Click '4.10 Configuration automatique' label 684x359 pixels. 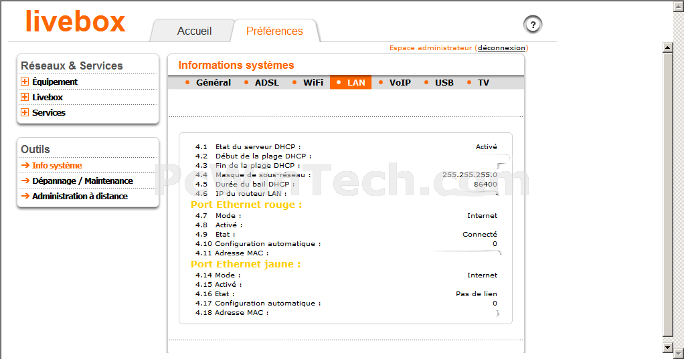(258, 244)
